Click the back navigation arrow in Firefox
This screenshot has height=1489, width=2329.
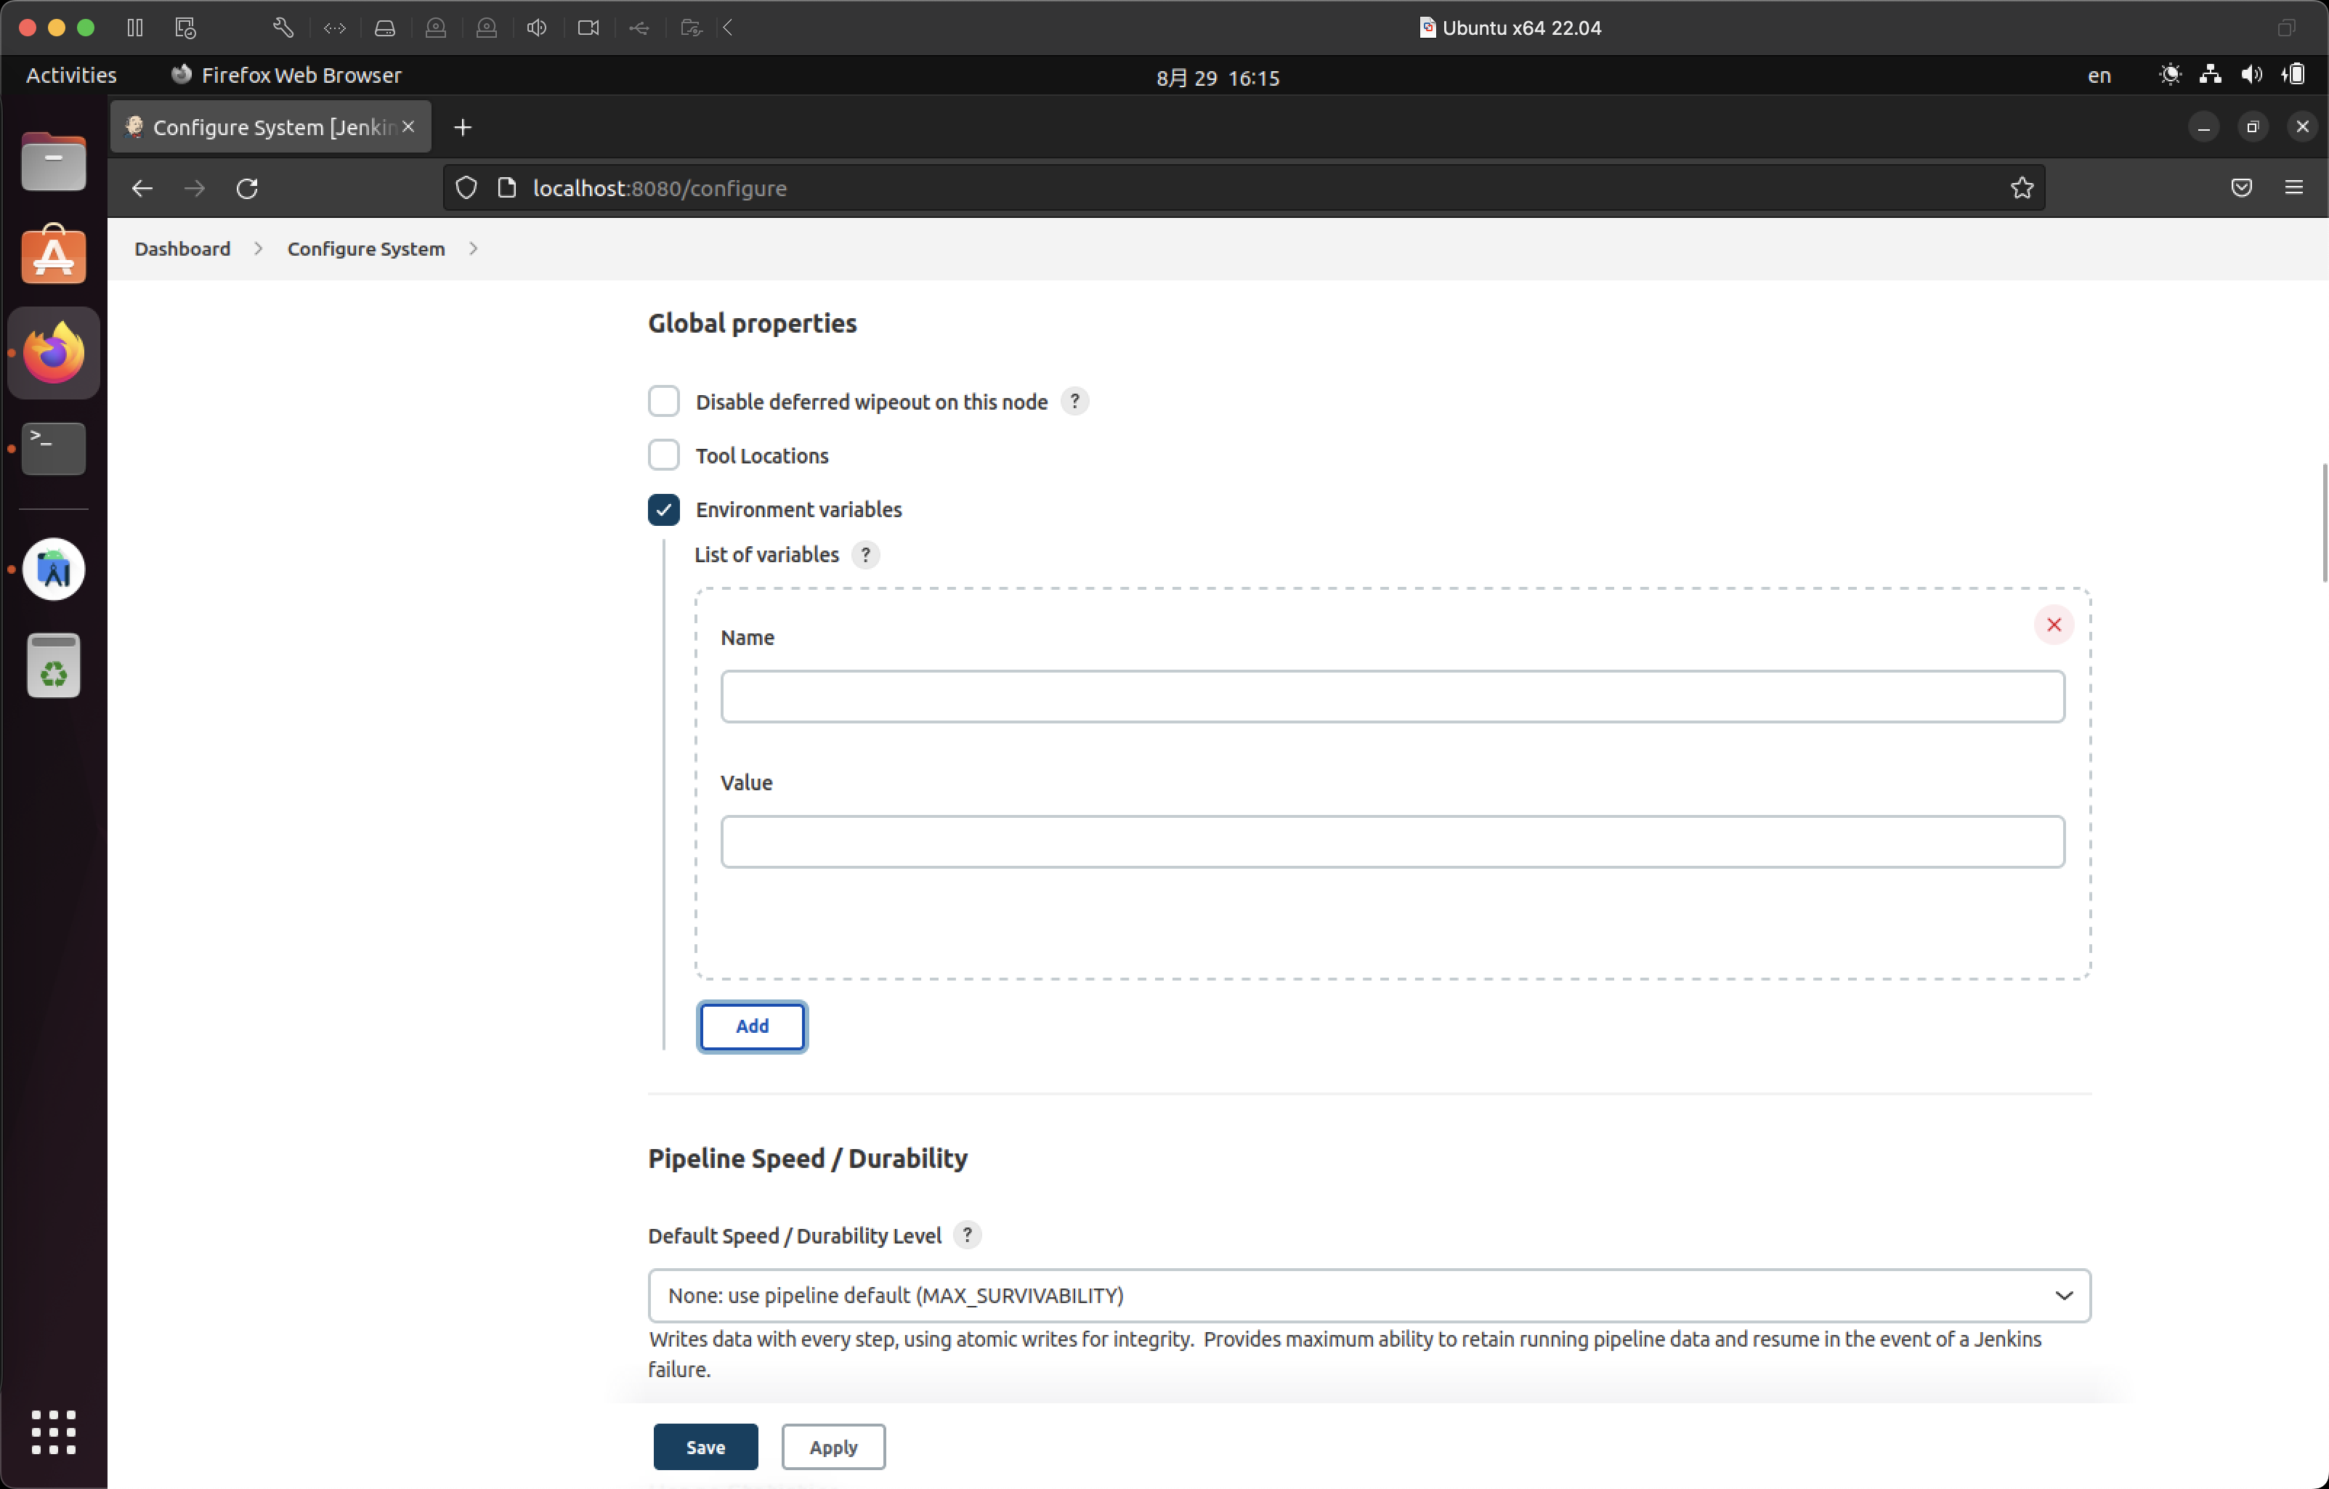tap(142, 187)
